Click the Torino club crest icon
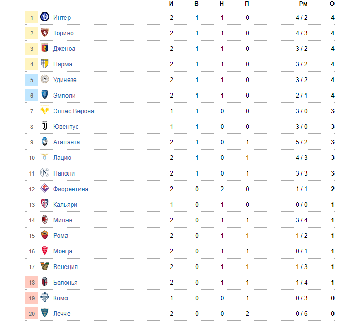 44,33
